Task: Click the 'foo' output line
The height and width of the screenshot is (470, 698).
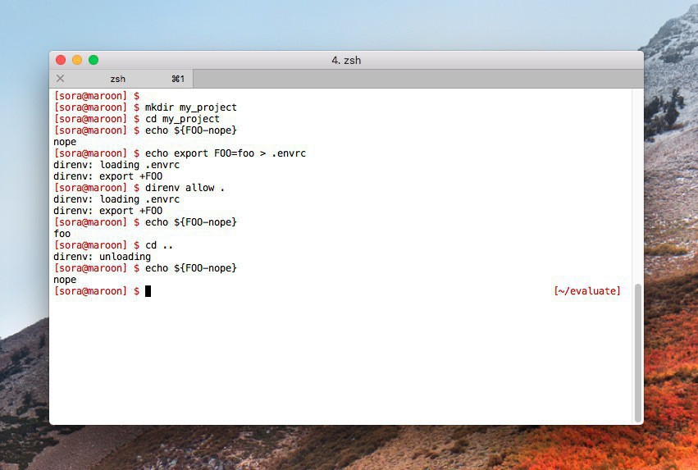Action: tap(62, 234)
